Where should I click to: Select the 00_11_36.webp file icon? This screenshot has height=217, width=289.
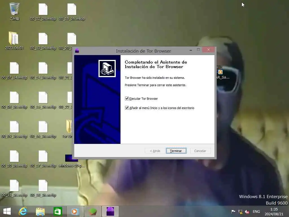click(x=14, y=188)
